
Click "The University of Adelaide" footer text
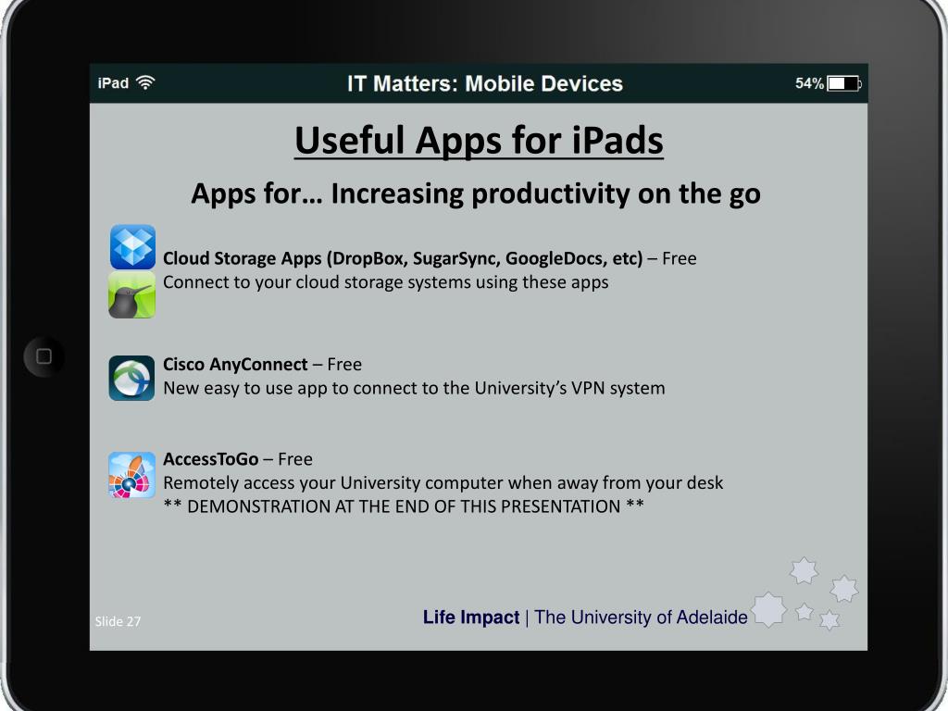click(642, 617)
